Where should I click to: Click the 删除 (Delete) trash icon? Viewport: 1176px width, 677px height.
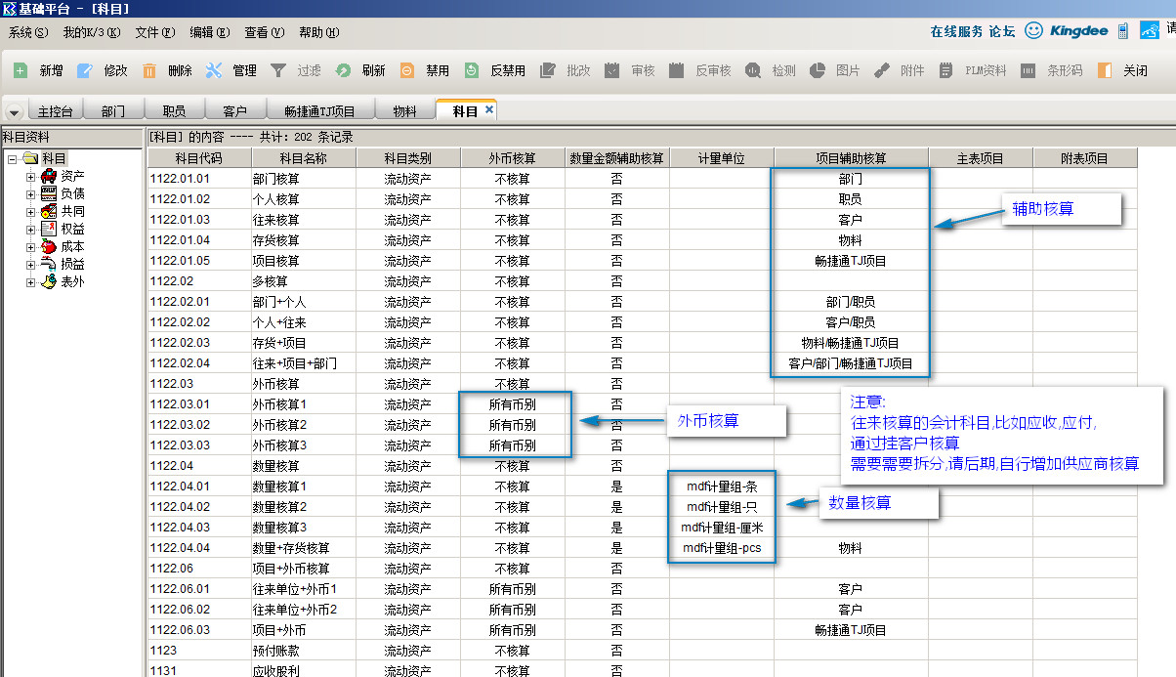pyautogui.click(x=149, y=70)
